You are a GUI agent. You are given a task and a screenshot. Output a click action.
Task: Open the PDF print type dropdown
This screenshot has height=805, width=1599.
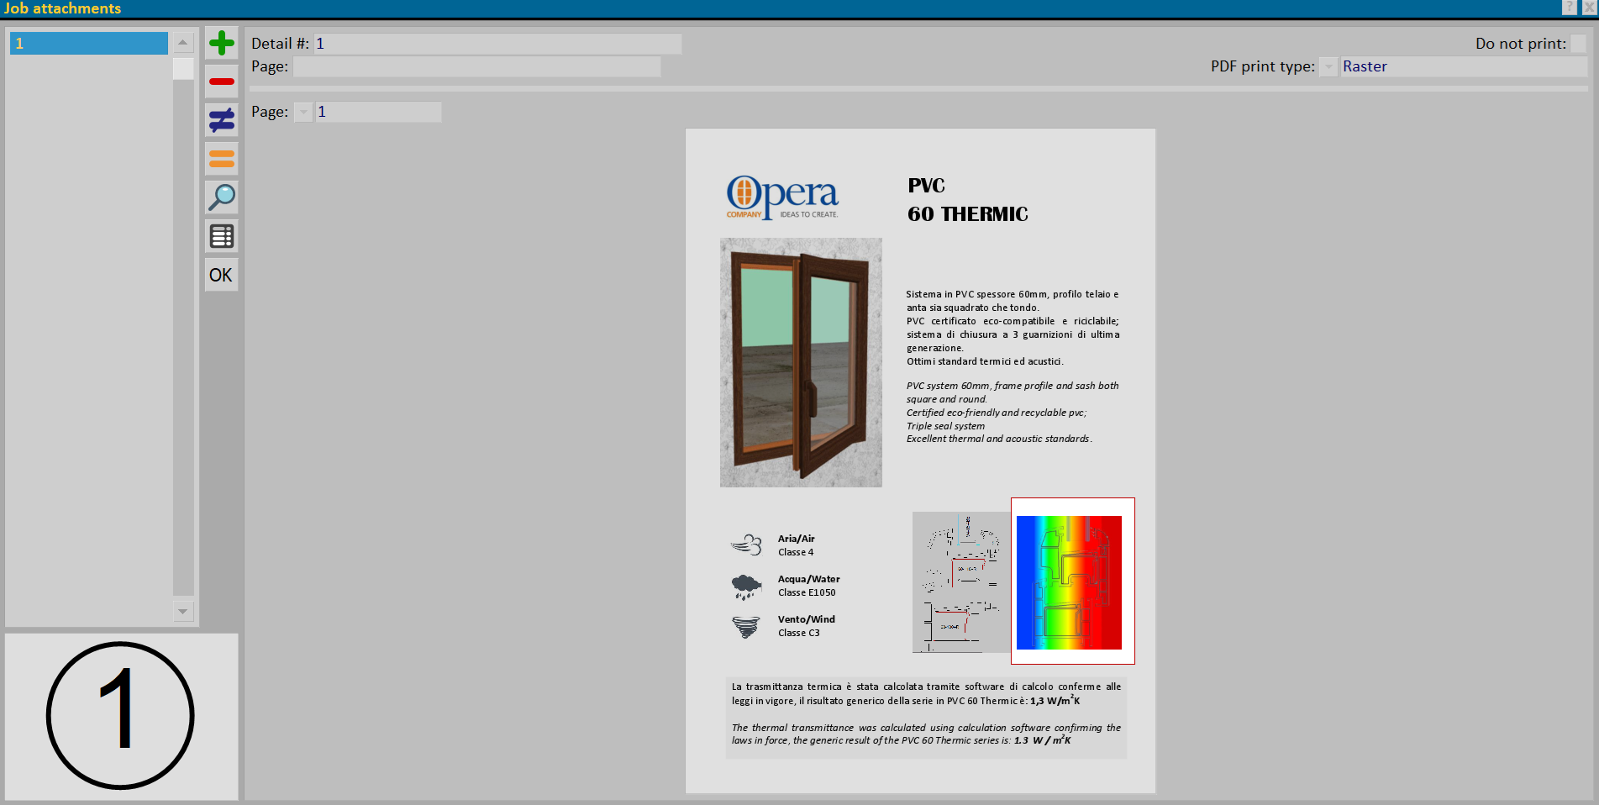pos(1328,66)
